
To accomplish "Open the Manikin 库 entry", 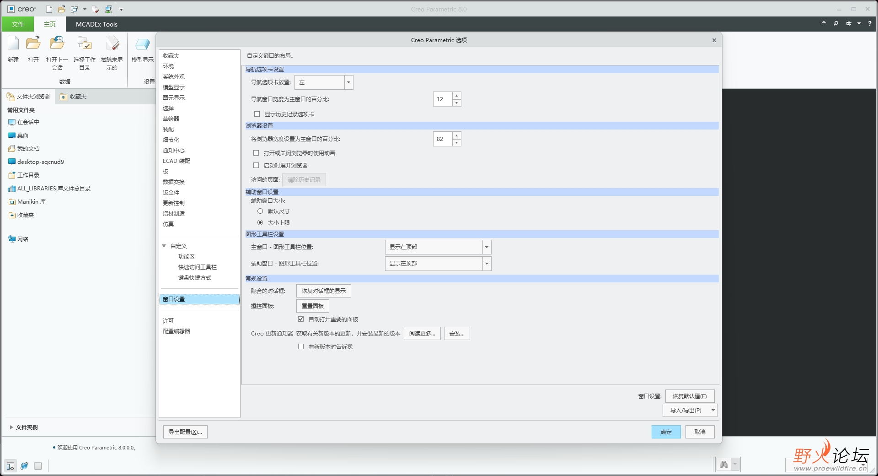I will pyautogui.click(x=27, y=202).
